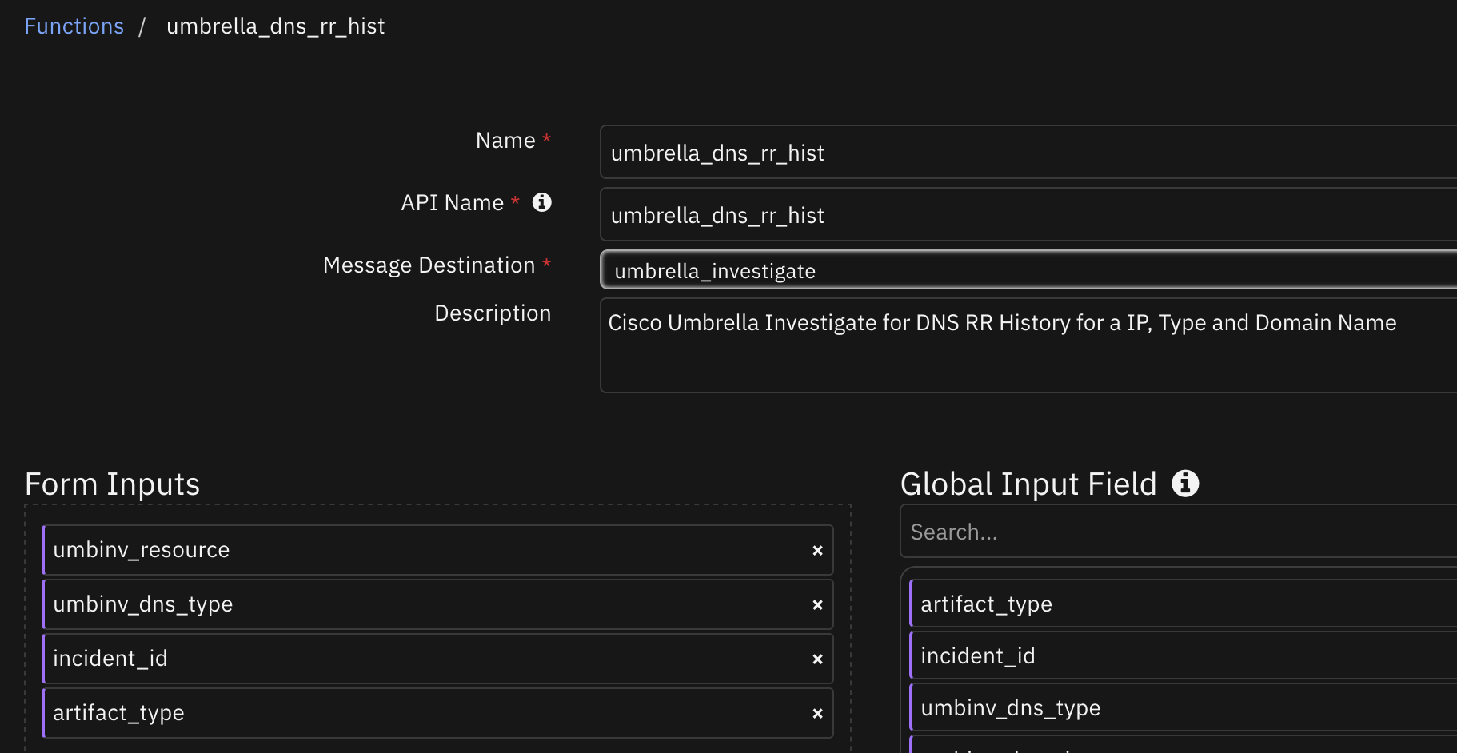Select umbinv_resource form input row
Screen dimensions: 1457x753
point(437,550)
